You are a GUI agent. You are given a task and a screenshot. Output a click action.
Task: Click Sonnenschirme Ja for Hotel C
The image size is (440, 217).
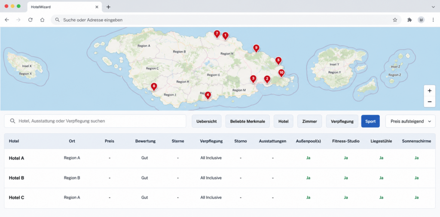416,197
